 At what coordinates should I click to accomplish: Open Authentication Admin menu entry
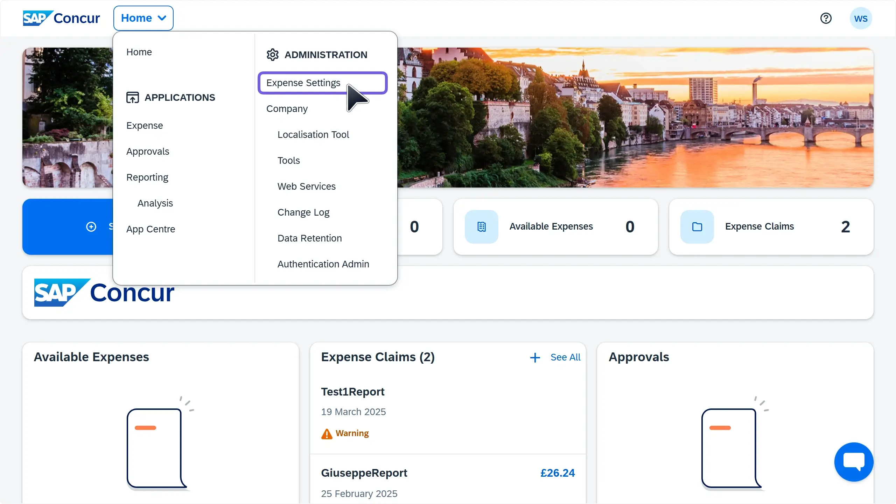click(x=323, y=264)
